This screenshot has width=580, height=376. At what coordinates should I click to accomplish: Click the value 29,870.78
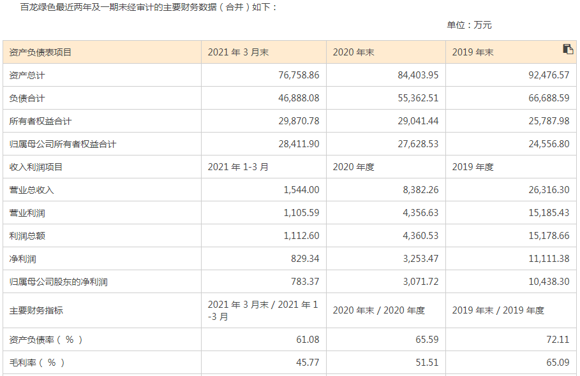click(x=299, y=121)
